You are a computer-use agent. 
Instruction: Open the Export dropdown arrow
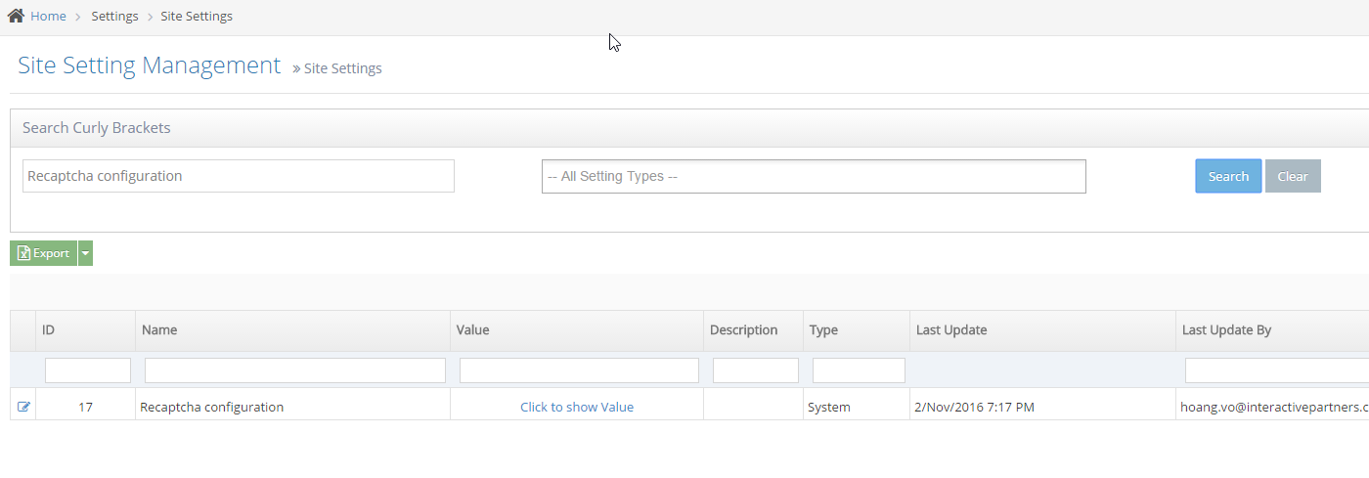tap(85, 253)
